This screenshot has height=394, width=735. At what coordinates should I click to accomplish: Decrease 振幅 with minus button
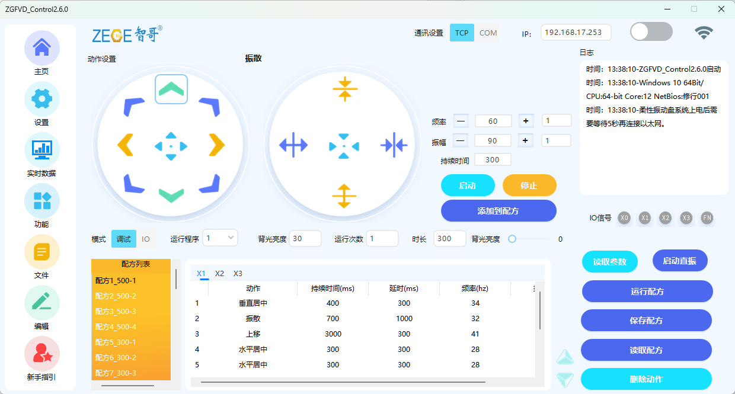pos(461,141)
